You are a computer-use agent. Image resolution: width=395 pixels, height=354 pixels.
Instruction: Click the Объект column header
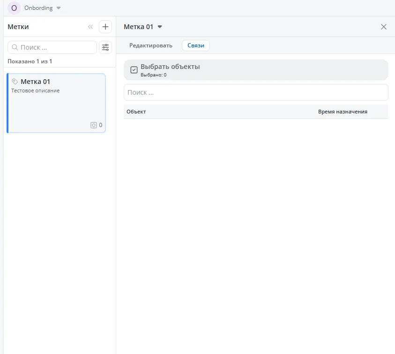point(136,112)
